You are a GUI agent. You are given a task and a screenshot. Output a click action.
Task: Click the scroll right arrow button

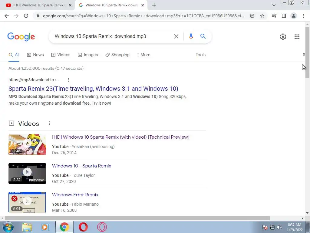click(302, 218)
